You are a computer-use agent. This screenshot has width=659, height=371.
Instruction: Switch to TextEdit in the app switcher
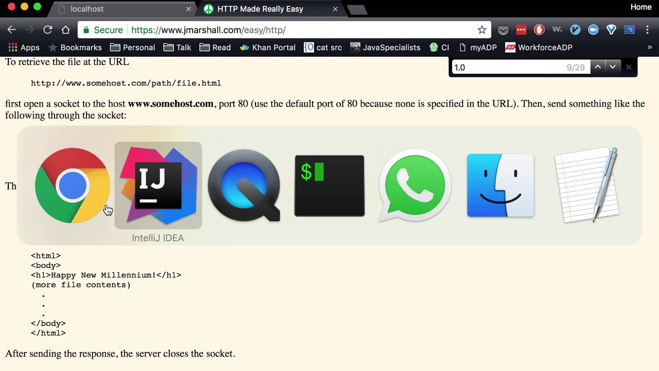coord(586,185)
